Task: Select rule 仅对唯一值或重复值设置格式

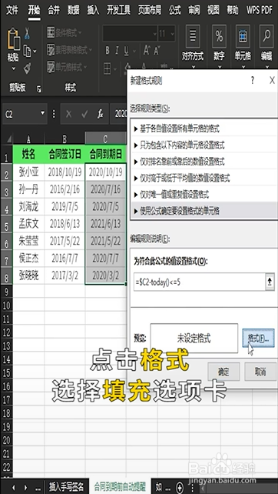Action: [x=204, y=195]
